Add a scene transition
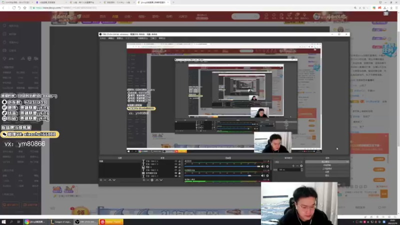Screen dimensions: 400x225 click(x=293, y=166)
